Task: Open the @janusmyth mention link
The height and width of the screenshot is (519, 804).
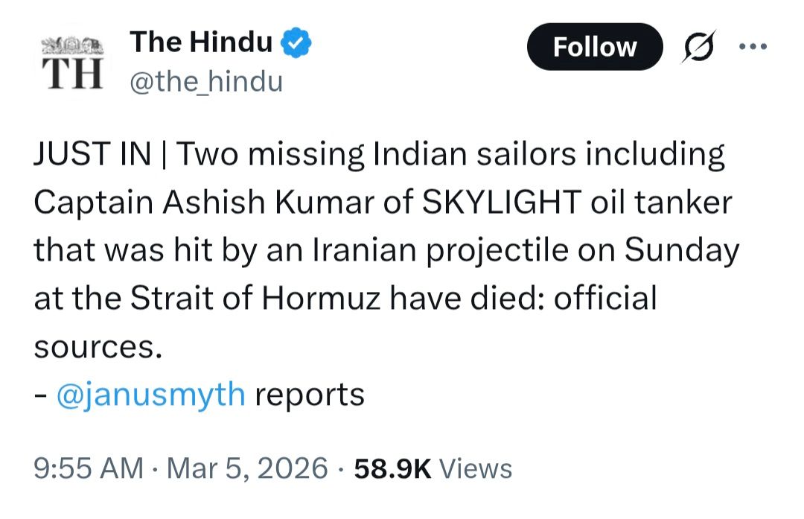Action: coord(150,395)
